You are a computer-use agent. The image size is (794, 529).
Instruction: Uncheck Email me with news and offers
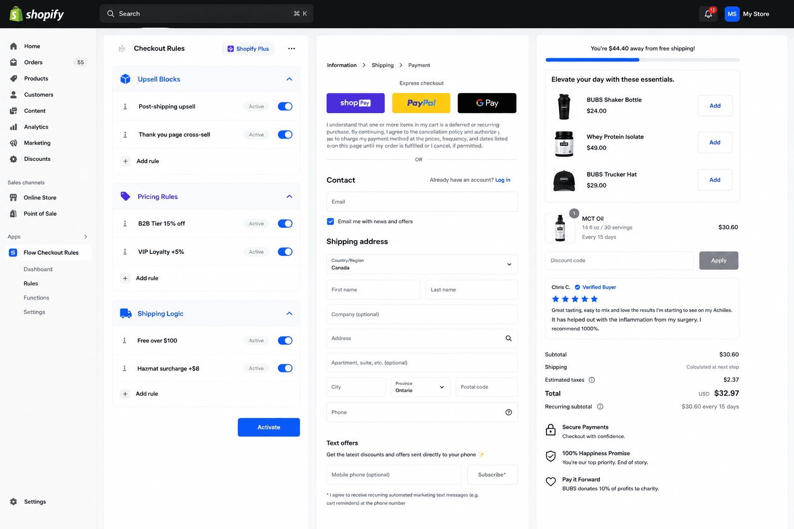pyautogui.click(x=330, y=222)
